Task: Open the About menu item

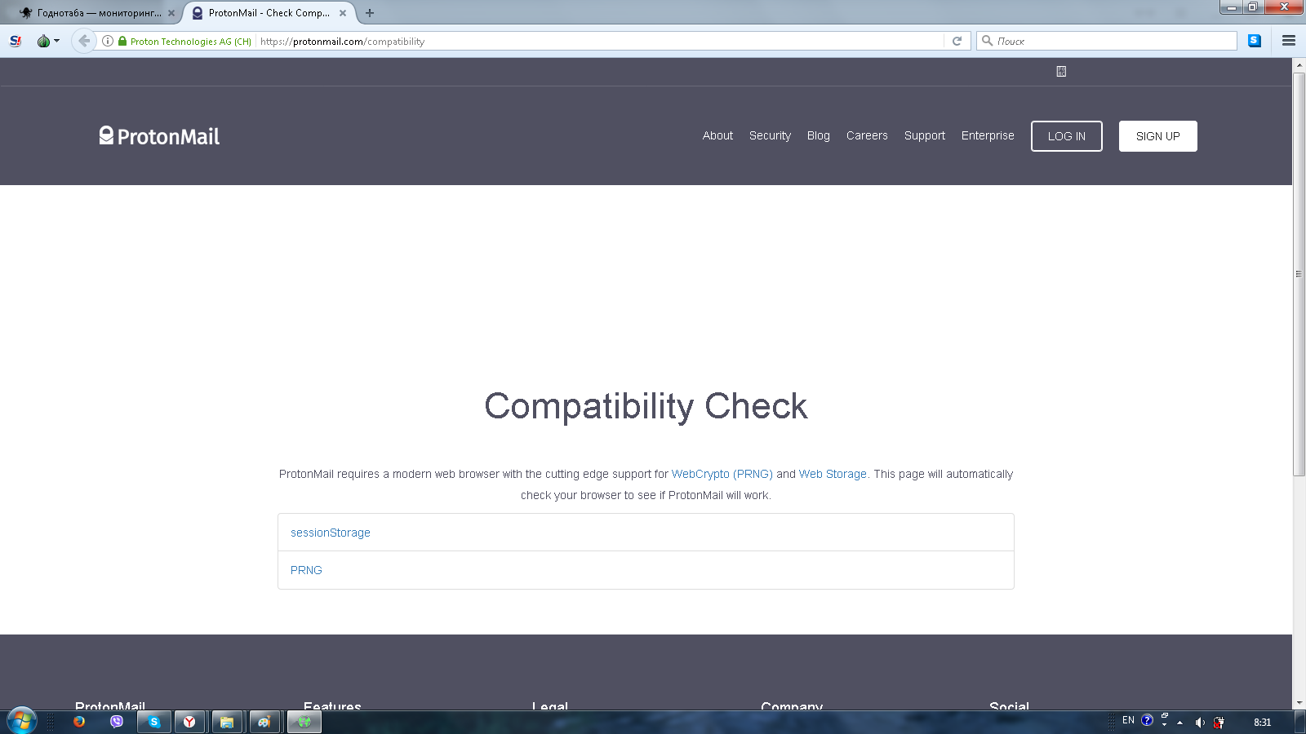Action: 717,135
